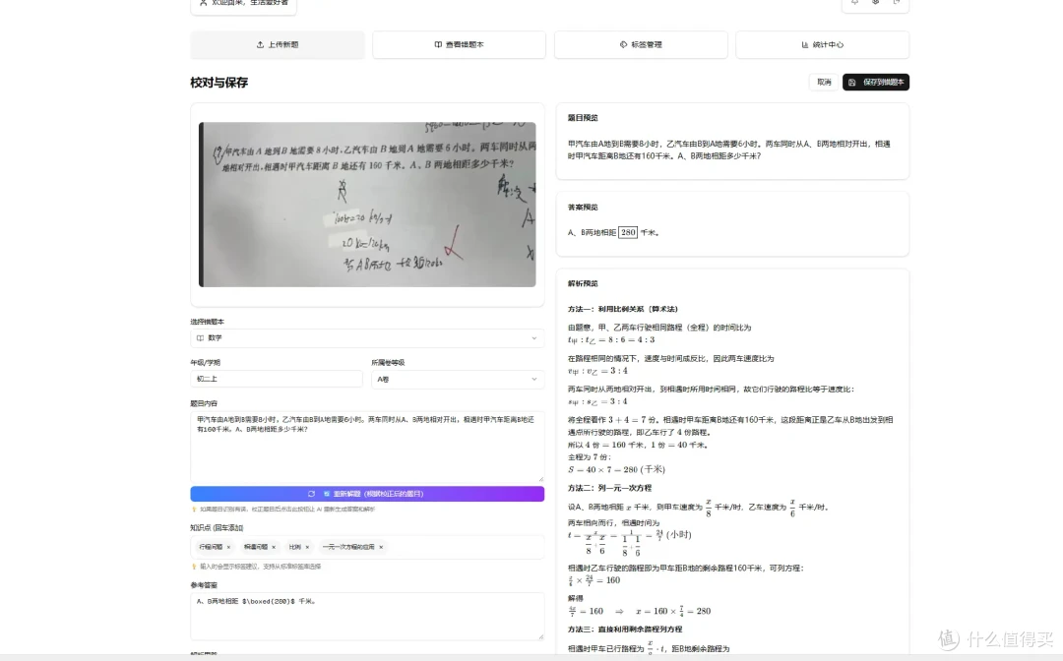Screen dimensions: 1063x661
Task: Click the resize handle of the 题目内容 text area
Action: 540,478
